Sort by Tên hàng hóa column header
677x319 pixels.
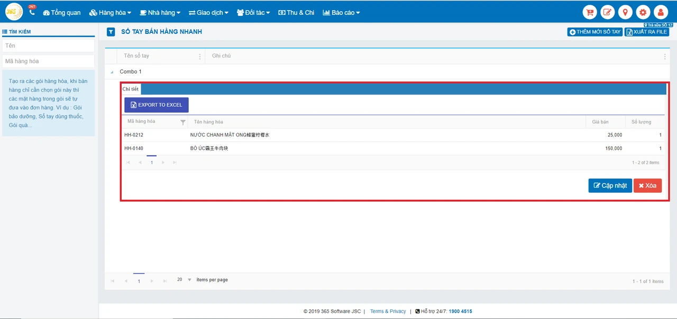point(208,122)
